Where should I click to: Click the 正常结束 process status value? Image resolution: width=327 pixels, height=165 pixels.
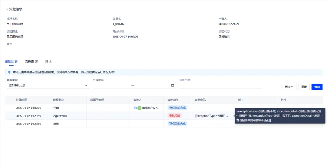224,37
